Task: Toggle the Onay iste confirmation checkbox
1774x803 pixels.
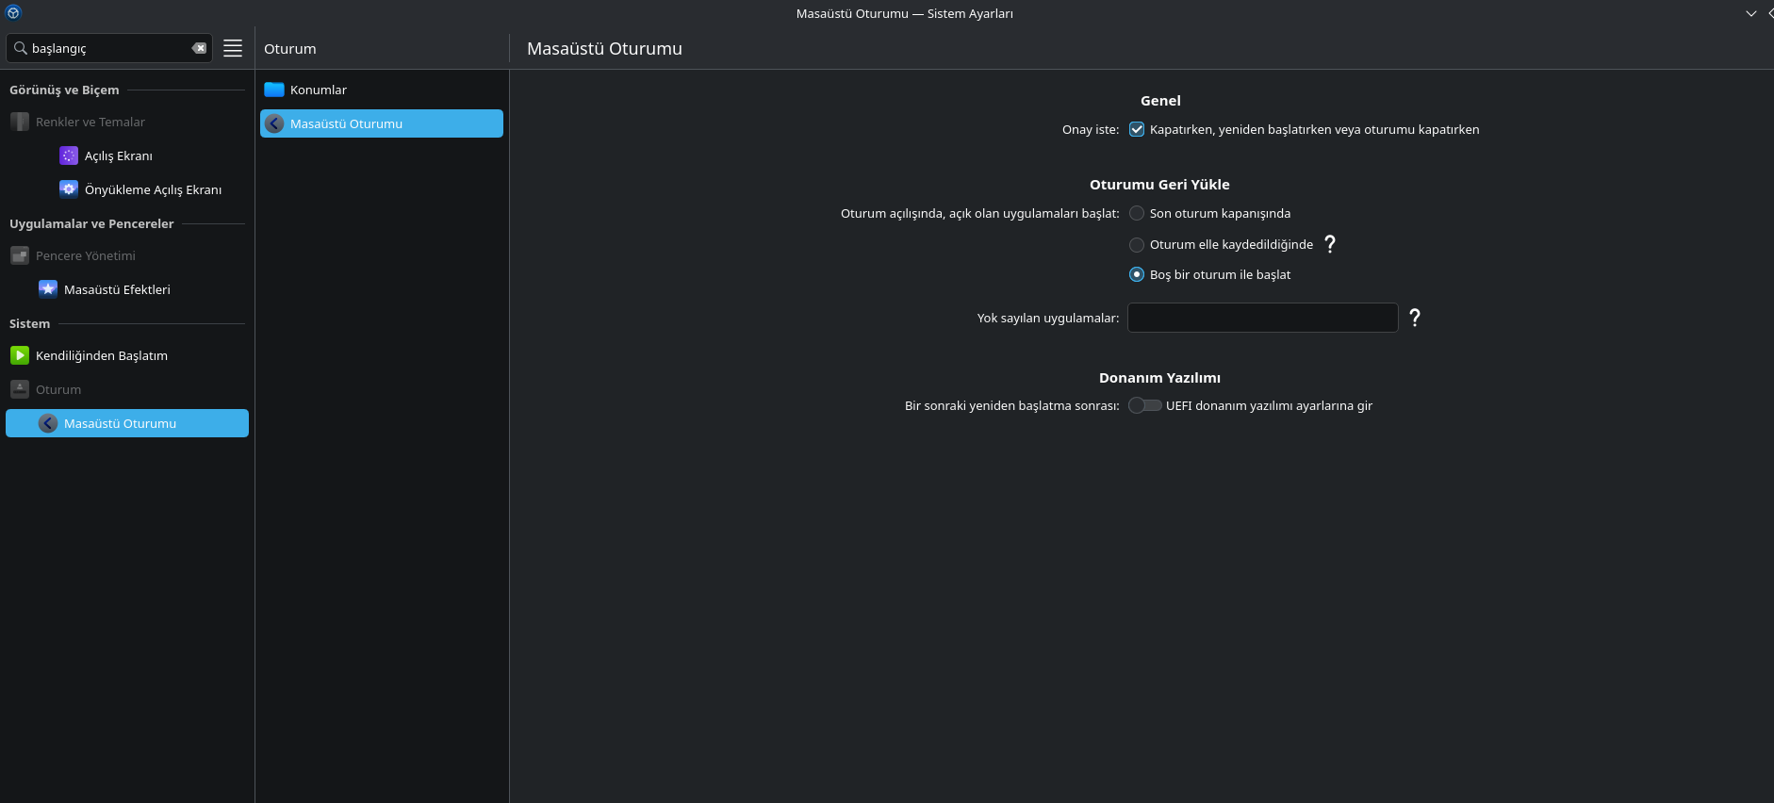Action: pyautogui.click(x=1137, y=130)
